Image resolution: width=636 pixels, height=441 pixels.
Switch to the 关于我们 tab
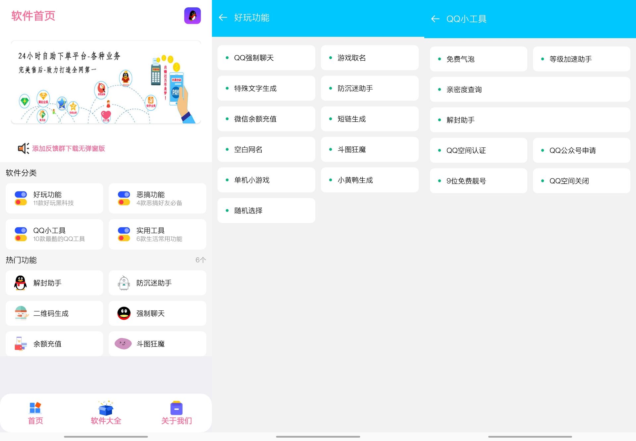pos(176,413)
